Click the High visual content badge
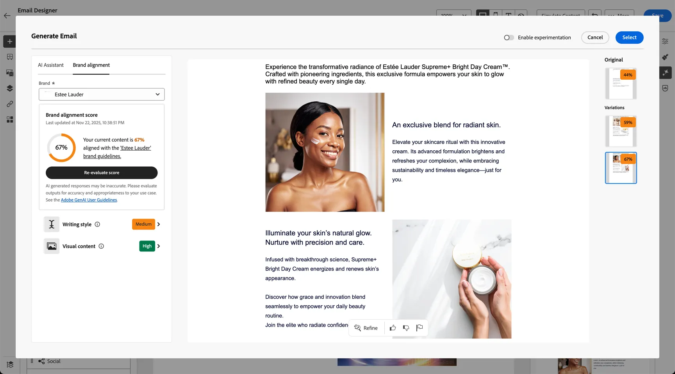Image resolution: width=675 pixels, height=374 pixels. 147,246
